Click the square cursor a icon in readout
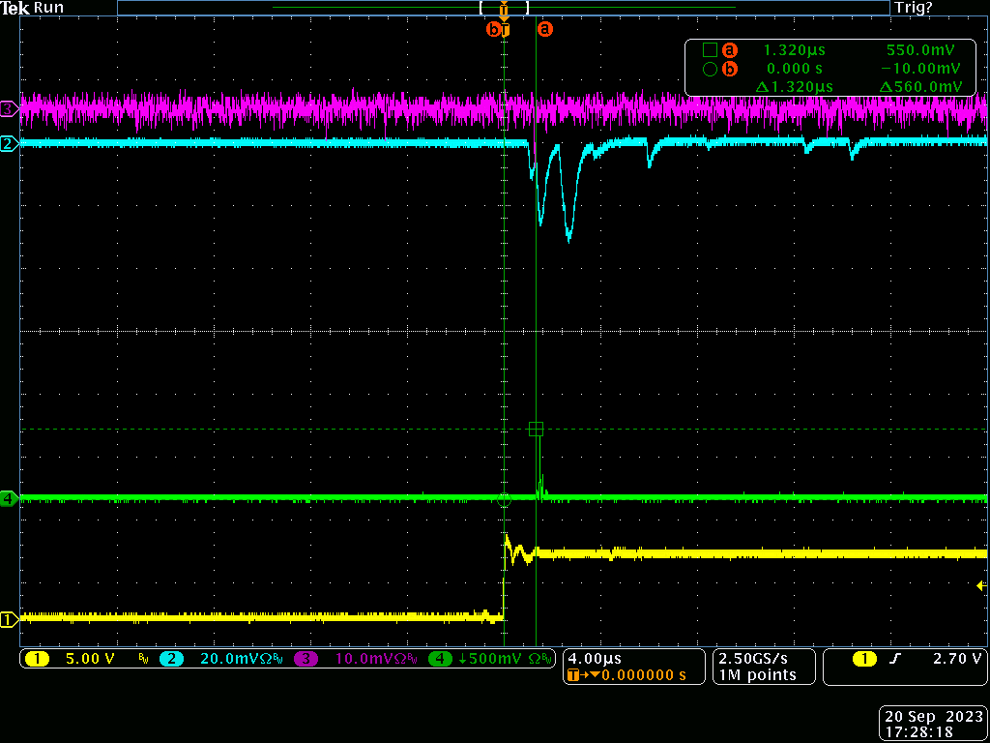 709,49
